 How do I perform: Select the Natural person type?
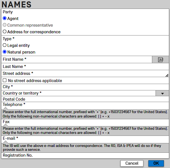click(5, 52)
